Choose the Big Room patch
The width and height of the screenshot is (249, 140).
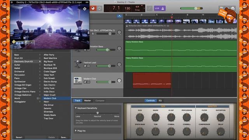tap(48, 61)
